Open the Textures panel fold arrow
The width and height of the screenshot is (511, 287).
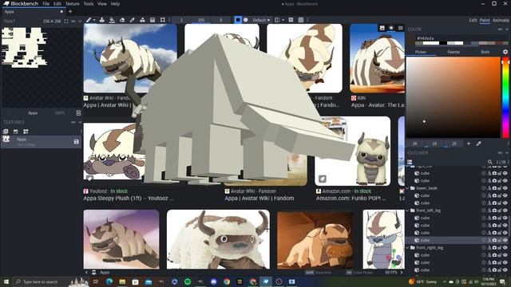tap(80, 122)
